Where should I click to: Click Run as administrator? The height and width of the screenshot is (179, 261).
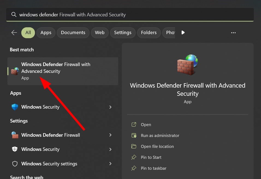pos(160,135)
